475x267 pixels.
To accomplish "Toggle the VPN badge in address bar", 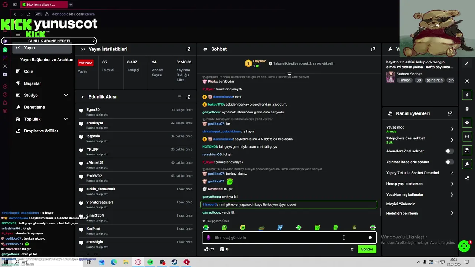I will (x=38, y=14).
